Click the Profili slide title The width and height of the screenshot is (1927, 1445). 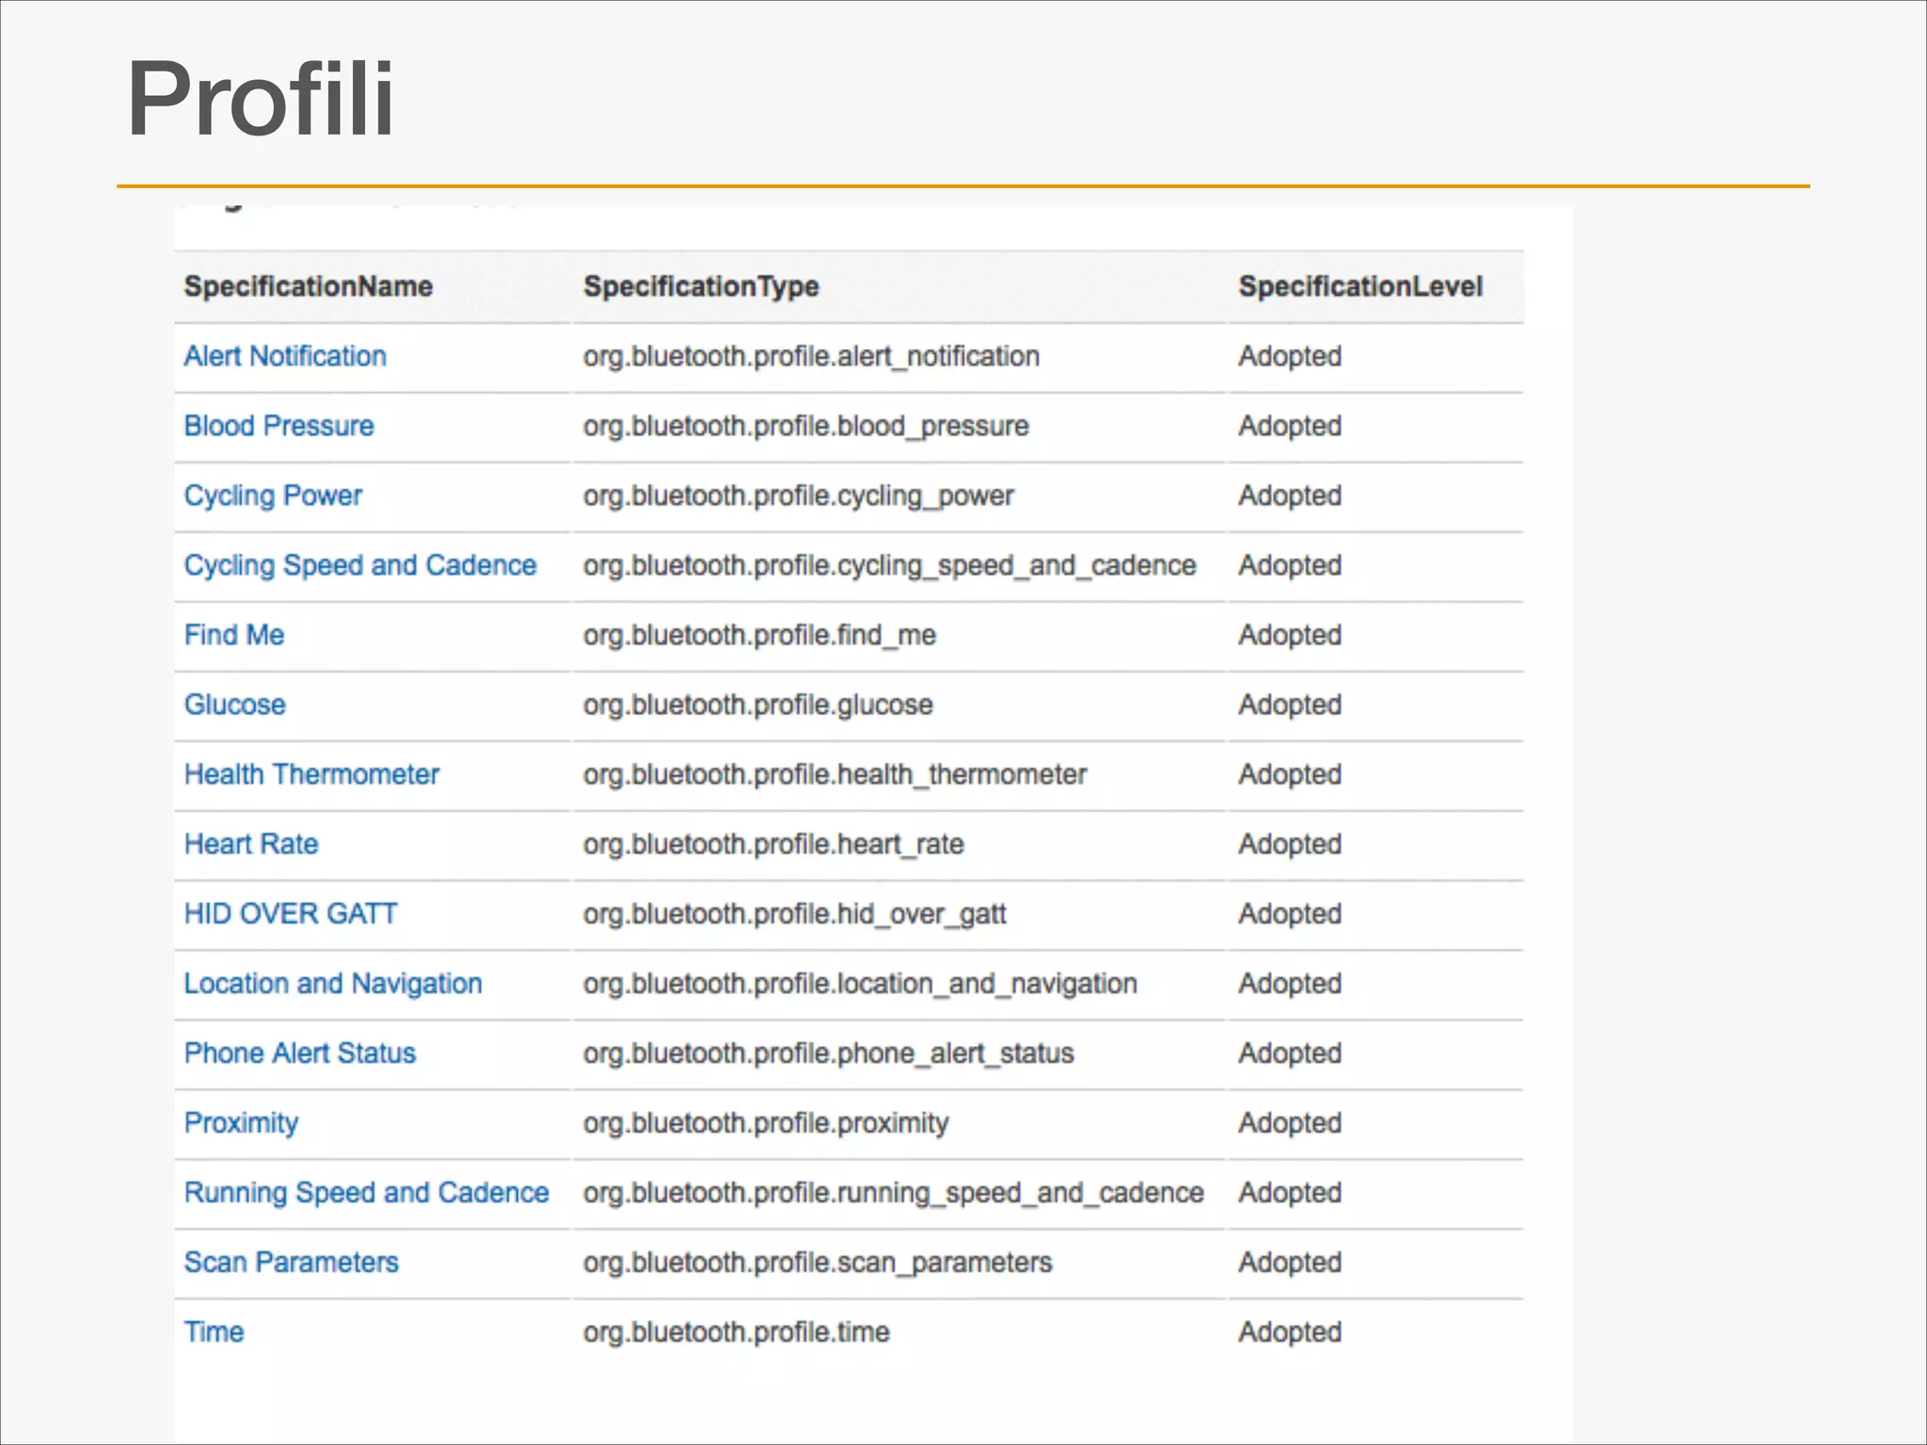click(260, 99)
